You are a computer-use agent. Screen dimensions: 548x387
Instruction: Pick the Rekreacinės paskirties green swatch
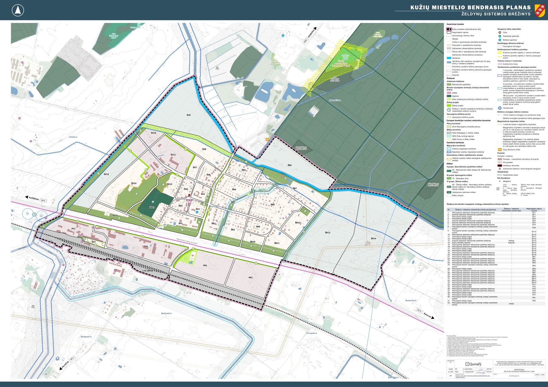coord(449,85)
